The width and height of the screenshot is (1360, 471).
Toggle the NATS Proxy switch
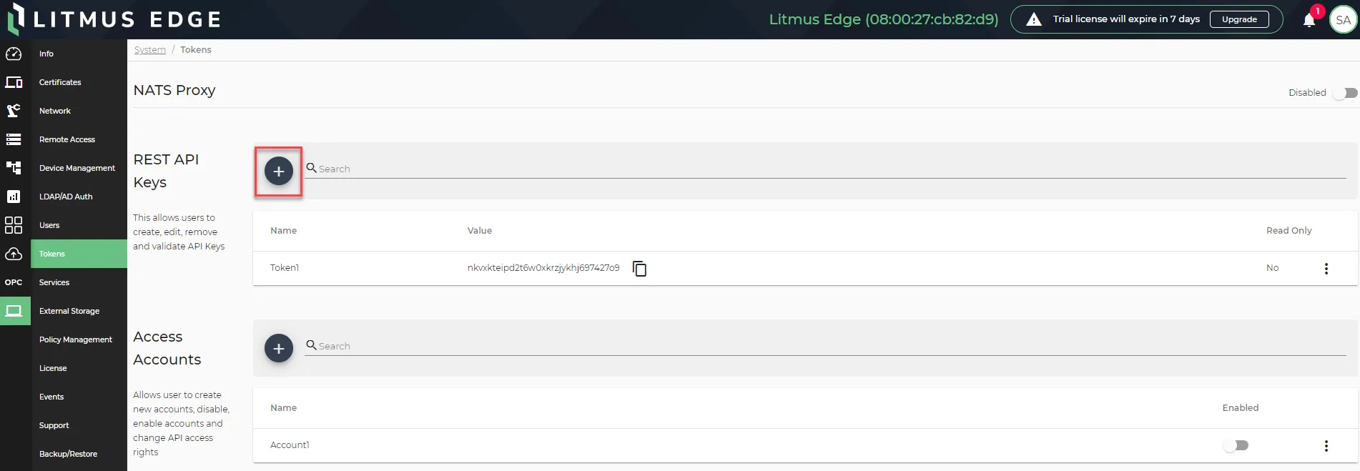point(1345,93)
